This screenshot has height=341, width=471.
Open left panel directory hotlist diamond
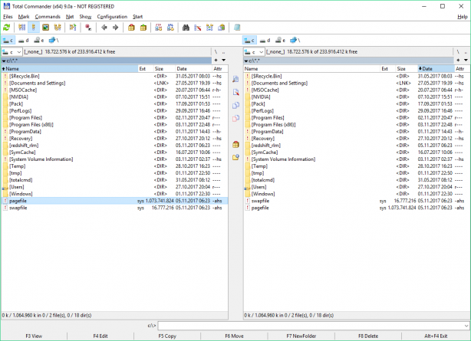216,60
